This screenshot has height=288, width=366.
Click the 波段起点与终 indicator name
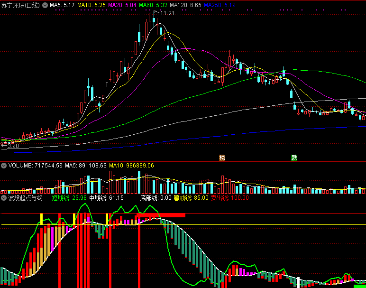[x=25, y=198]
